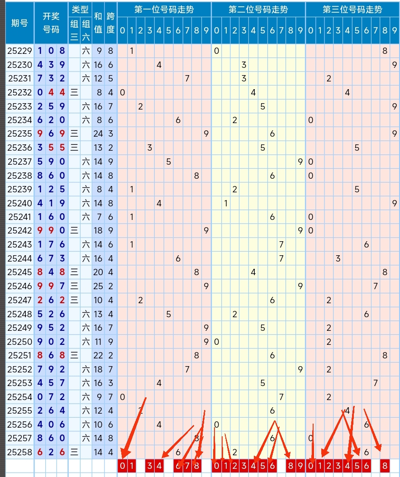Select period number 25246
This screenshot has height=477, width=400.
(20, 286)
